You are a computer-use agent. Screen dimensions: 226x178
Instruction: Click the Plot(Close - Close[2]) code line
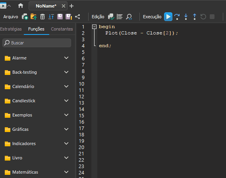[142, 33]
